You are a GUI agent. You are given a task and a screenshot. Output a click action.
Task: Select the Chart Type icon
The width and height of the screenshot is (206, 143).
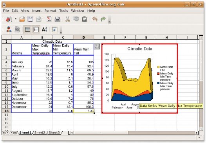[x=9, y=29]
